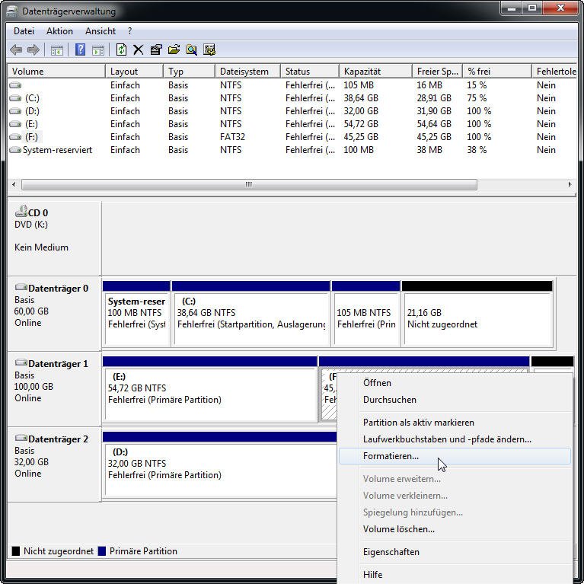Click the blue Primäre Partition legend swatch
Image resolution: width=584 pixels, height=584 pixels.
tap(102, 550)
